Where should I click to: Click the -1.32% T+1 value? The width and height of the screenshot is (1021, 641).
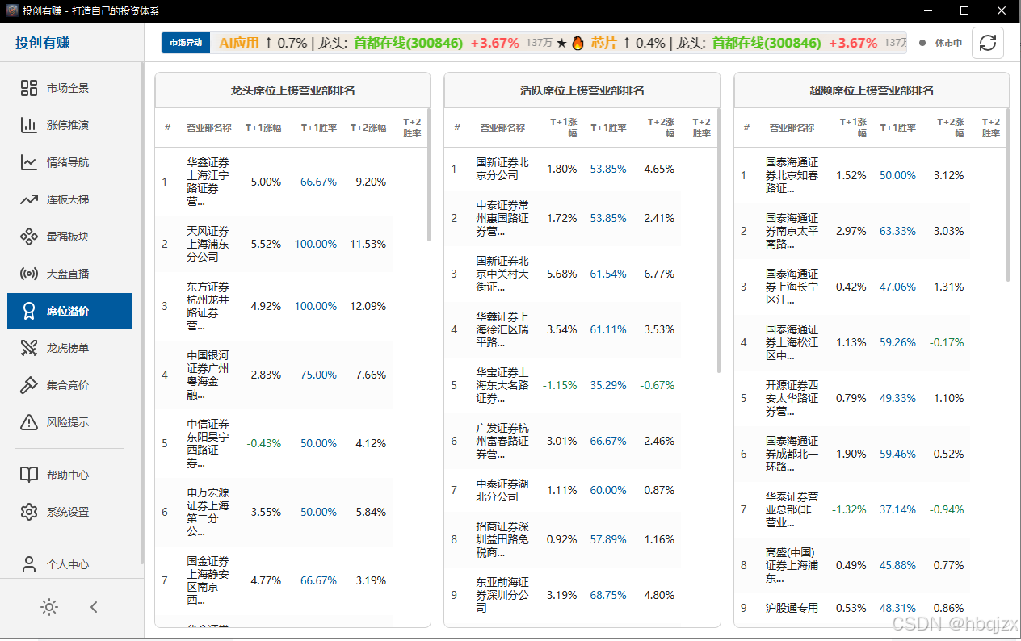849,509
